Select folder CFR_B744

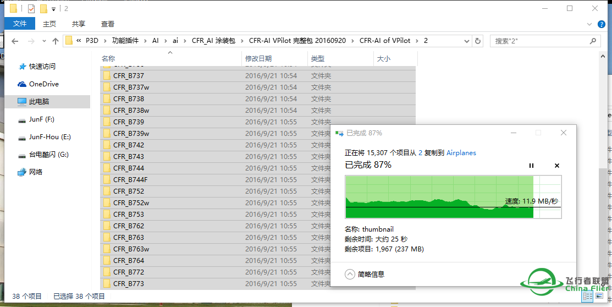click(x=215, y=168)
